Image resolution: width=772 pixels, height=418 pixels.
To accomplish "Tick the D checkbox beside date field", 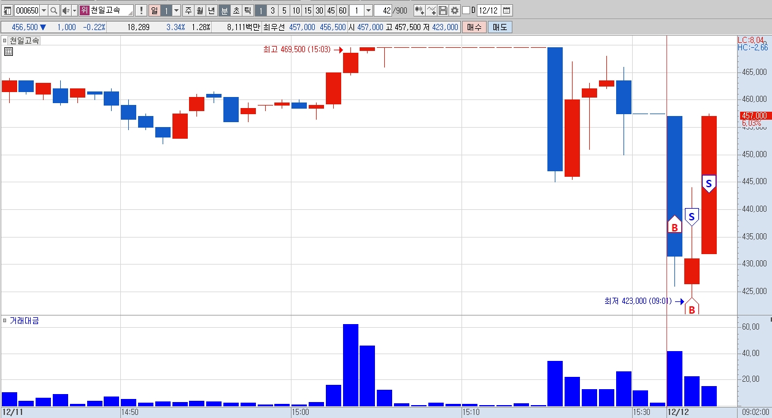I will [x=466, y=10].
